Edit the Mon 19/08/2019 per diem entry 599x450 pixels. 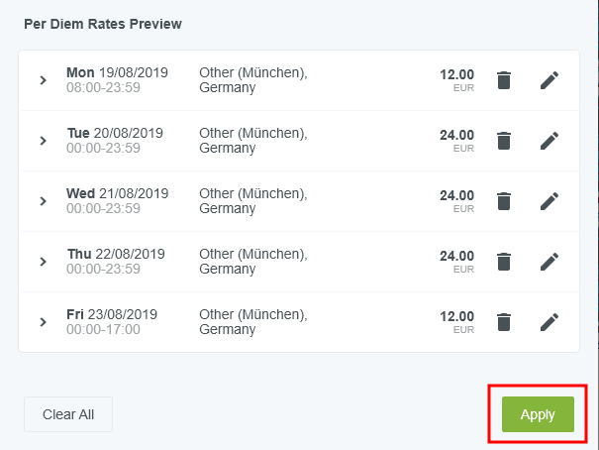pos(549,80)
